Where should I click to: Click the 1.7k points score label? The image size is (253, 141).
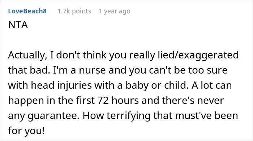tap(74, 11)
